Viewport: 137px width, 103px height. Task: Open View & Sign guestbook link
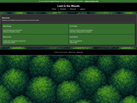[74, 42]
